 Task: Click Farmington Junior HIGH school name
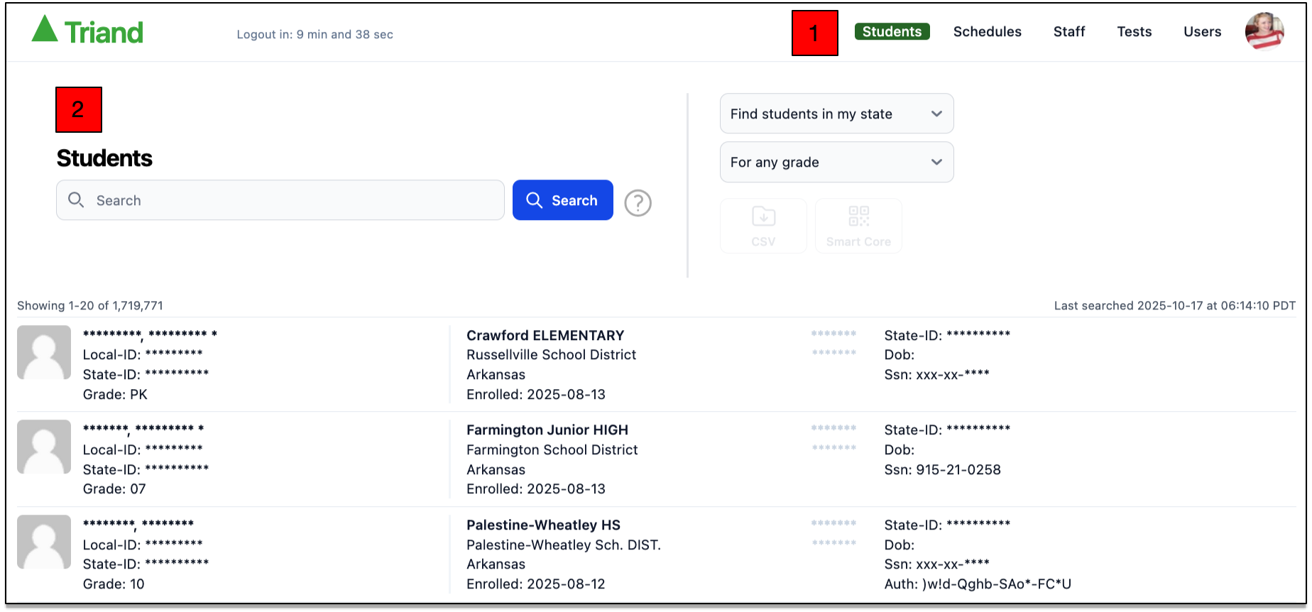(547, 430)
